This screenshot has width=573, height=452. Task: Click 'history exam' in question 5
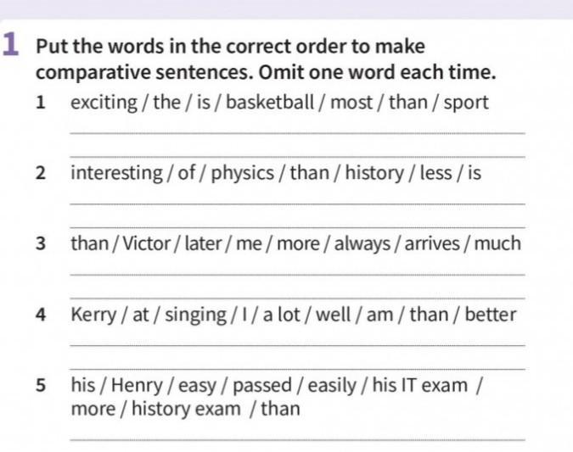pos(186,409)
